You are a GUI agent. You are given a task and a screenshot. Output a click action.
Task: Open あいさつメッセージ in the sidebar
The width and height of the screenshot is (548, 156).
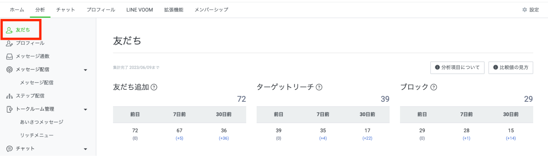[42, 122]
